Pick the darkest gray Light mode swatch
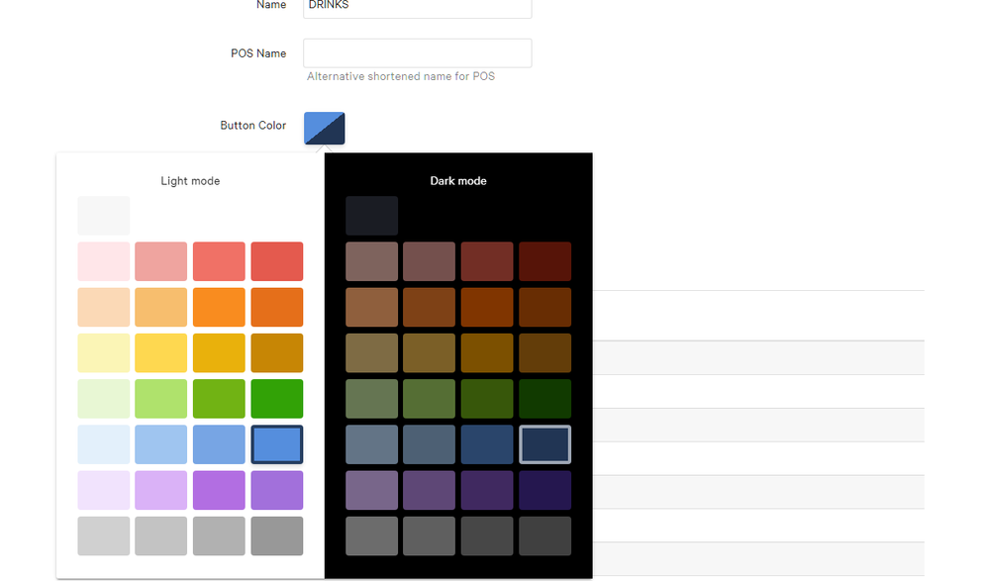Image resolution: width=989 pixels, height=581 pixels. (277, 535)
